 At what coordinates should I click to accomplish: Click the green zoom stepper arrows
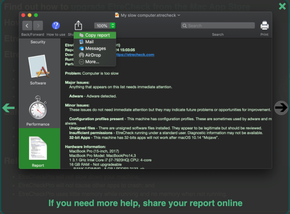(x=113, y=26)
